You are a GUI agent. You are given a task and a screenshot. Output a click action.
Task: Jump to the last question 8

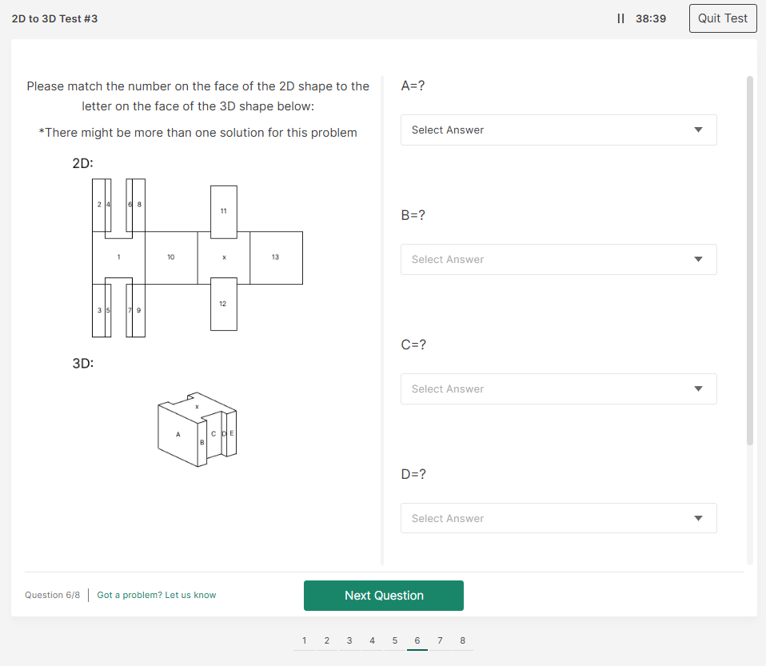(462, 640)
